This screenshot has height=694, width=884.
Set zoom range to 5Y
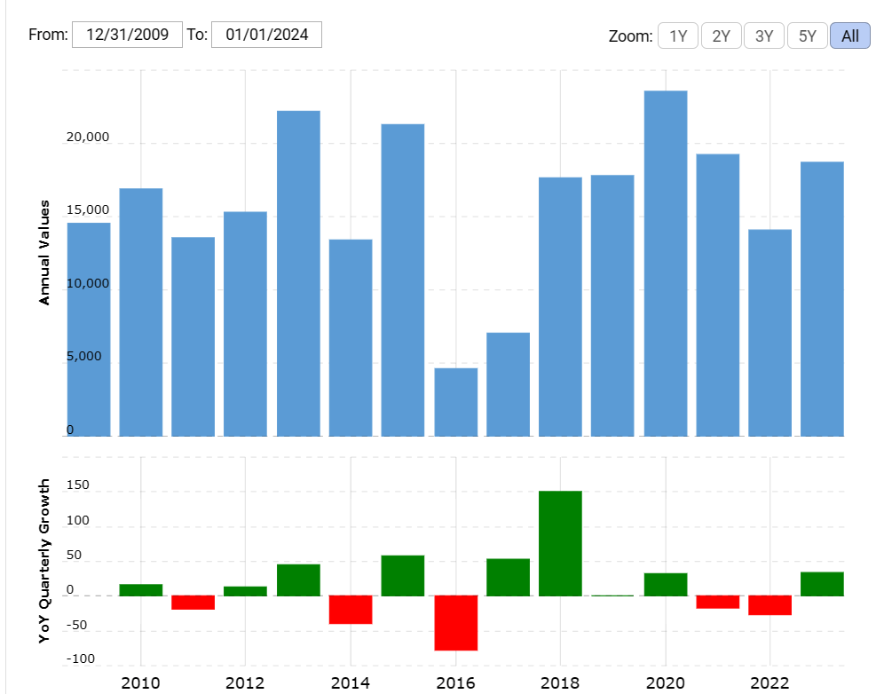click(807, 36)
